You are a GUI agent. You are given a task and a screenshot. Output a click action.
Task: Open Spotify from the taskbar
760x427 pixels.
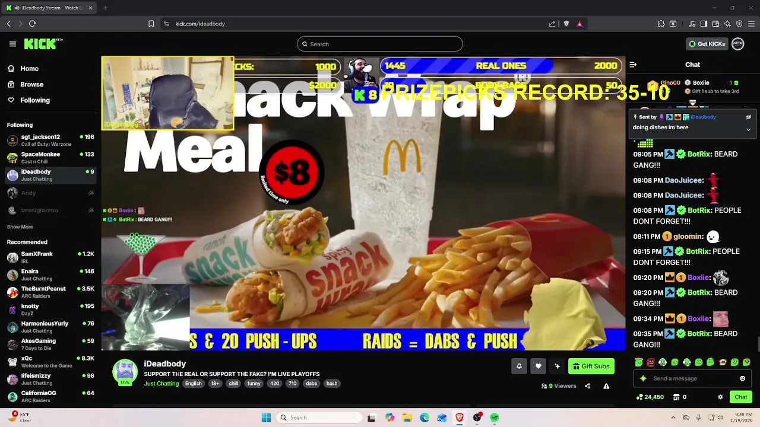494,418
